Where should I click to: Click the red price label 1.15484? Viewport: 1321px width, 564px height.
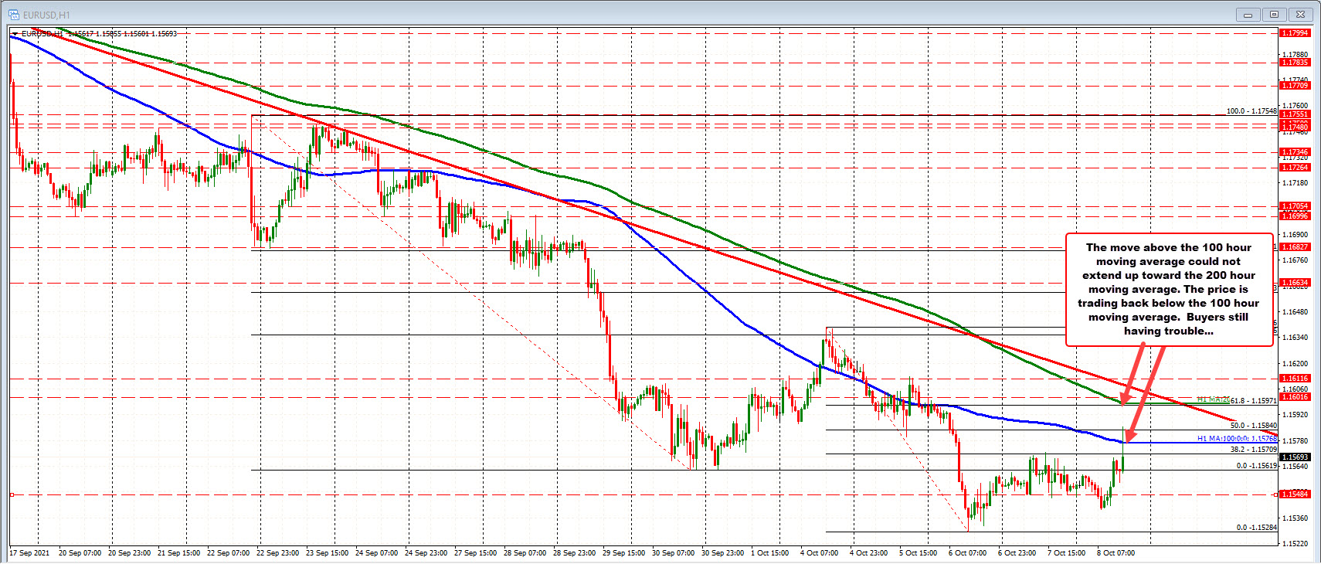1295,494
